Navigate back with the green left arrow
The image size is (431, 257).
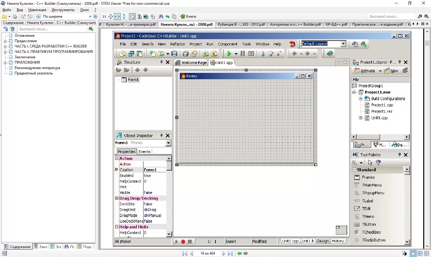tap(239, 253)
